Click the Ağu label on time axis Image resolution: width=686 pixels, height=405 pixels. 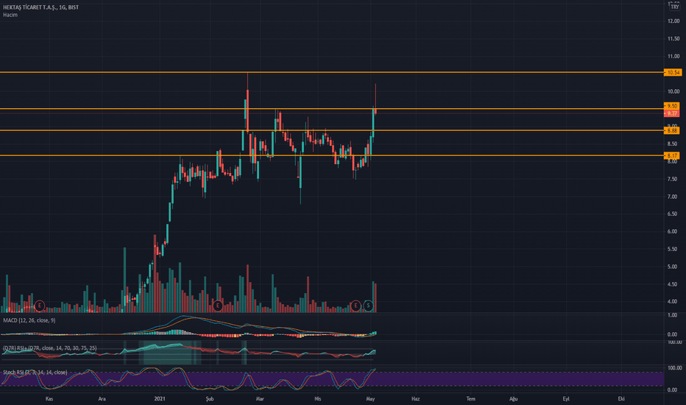click(513, 399)
